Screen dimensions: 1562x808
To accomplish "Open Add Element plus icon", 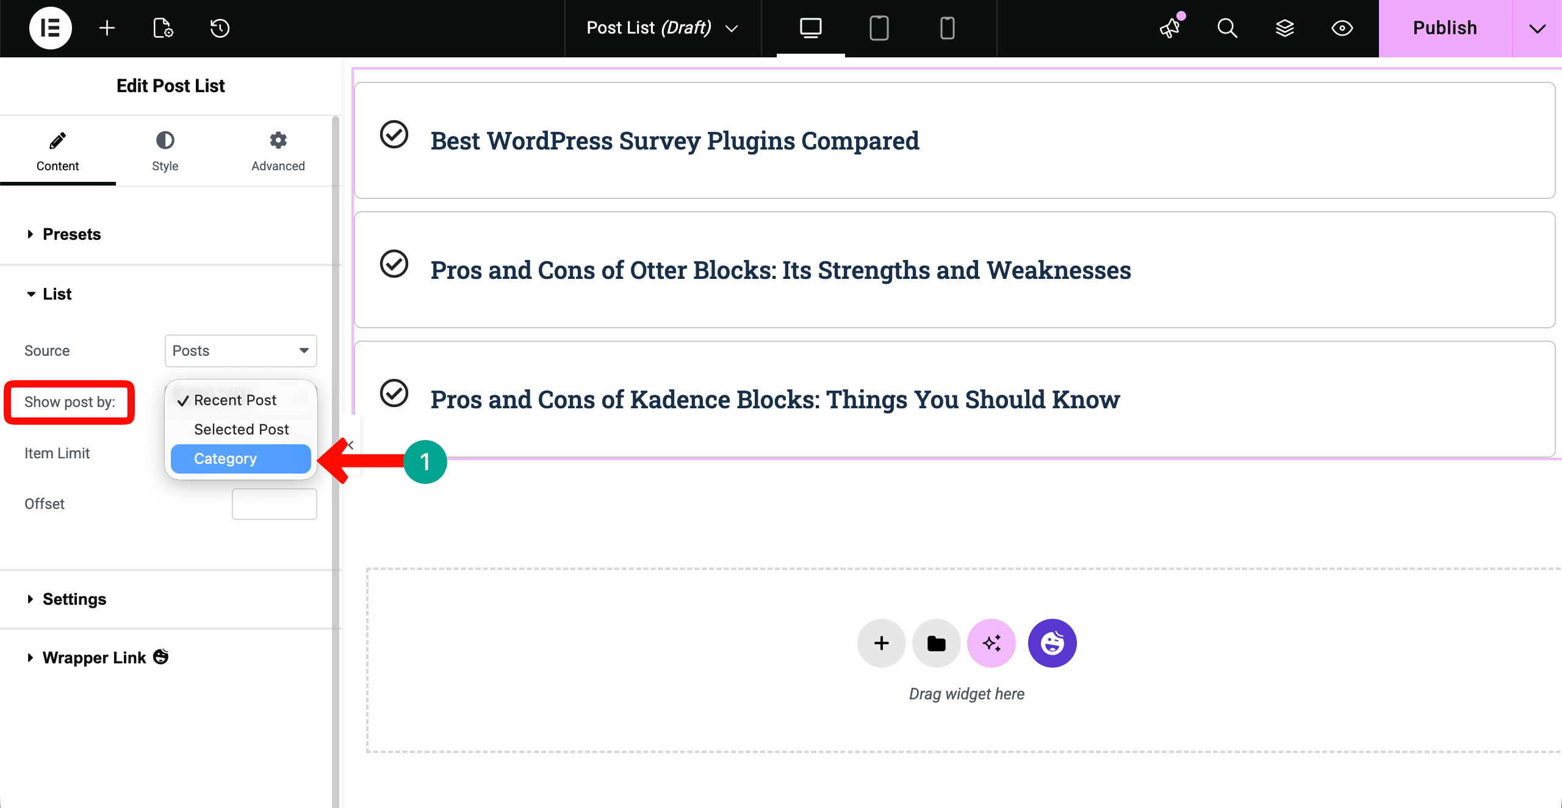I will click(107, 28).
